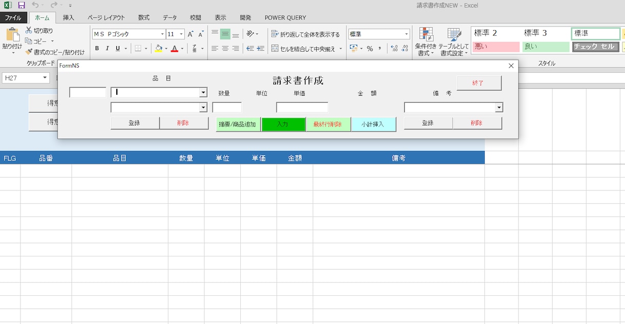Decrease font size with the small A icon
The width and height of the screenshot is (625, 324).
(x=200, y=34)
